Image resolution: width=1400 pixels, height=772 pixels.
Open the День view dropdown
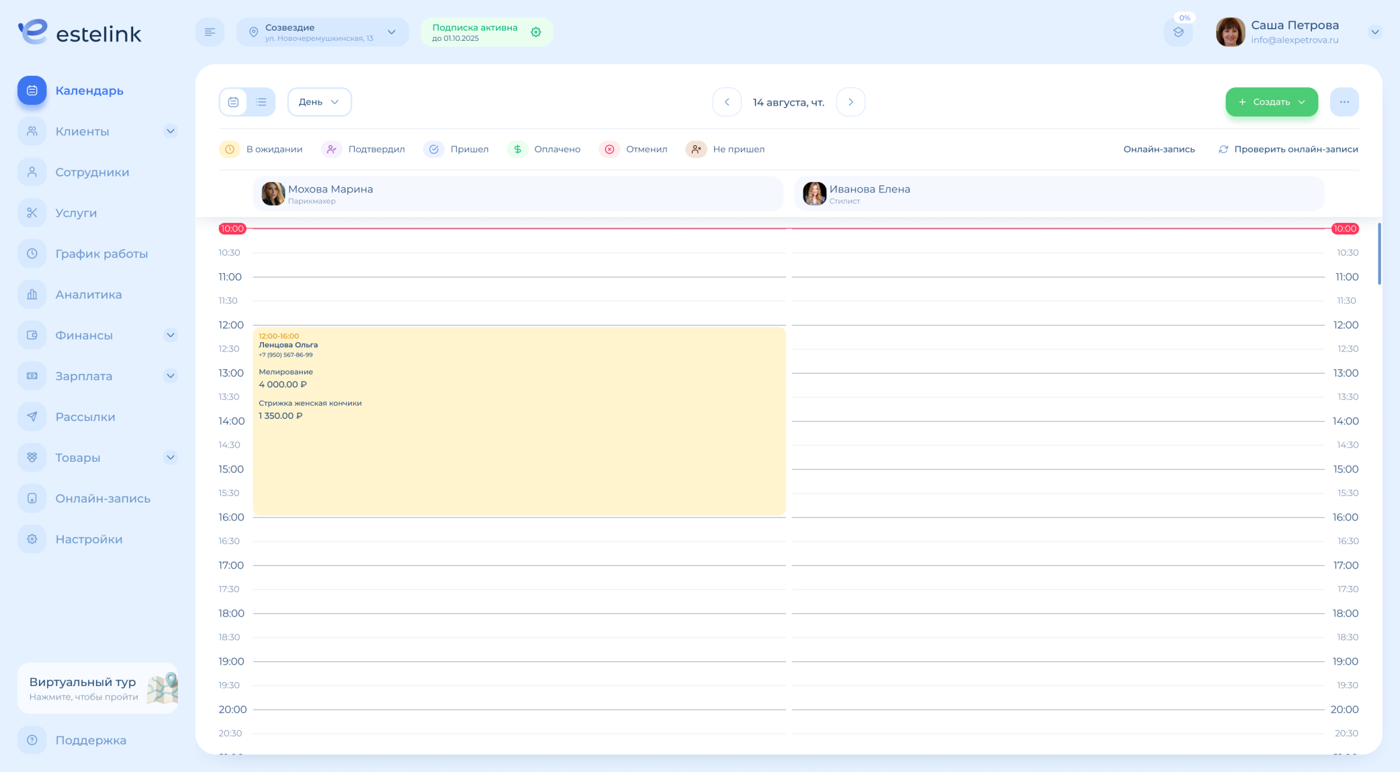click(319, 102)
